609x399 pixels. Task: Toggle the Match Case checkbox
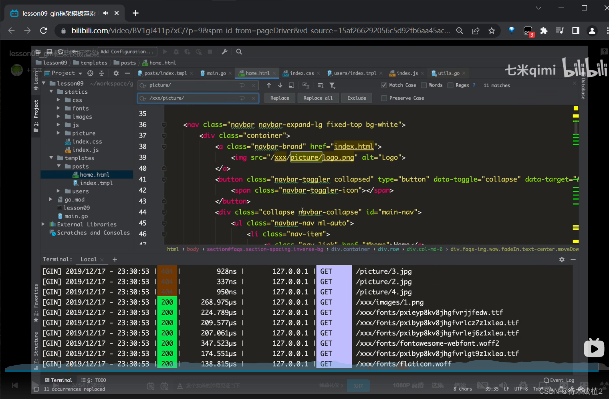tap(384, 85)
